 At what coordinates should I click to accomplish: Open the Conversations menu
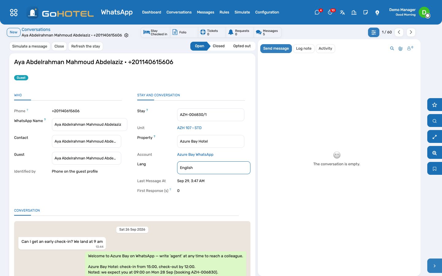[179, 12]
